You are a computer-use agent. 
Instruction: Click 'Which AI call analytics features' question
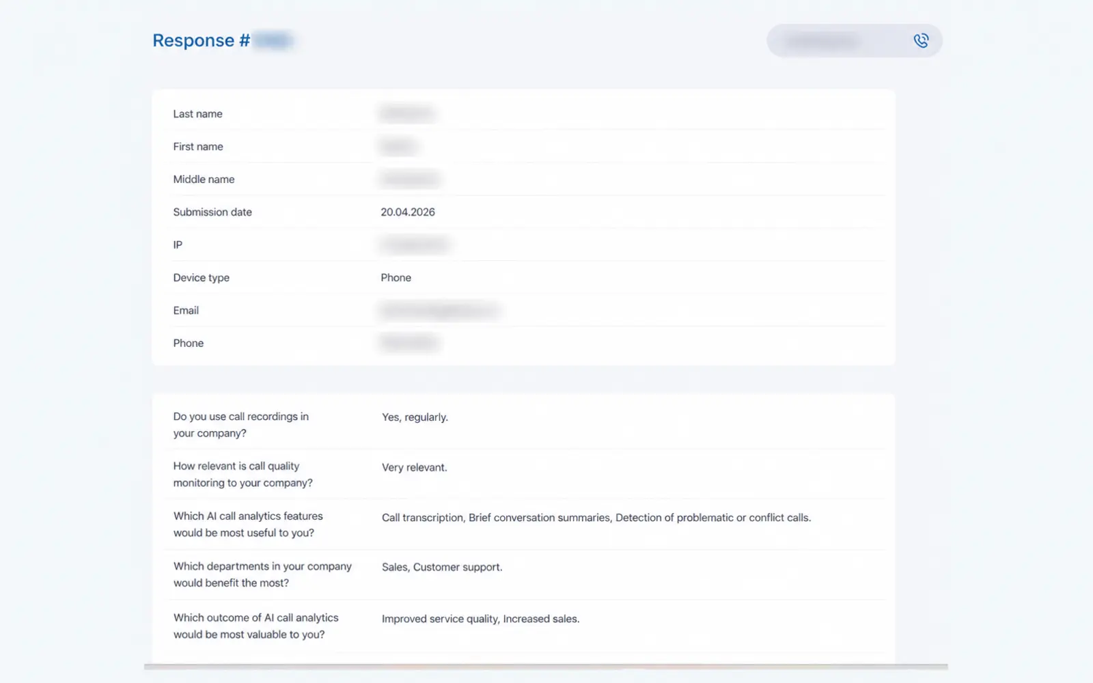(248, 525)
